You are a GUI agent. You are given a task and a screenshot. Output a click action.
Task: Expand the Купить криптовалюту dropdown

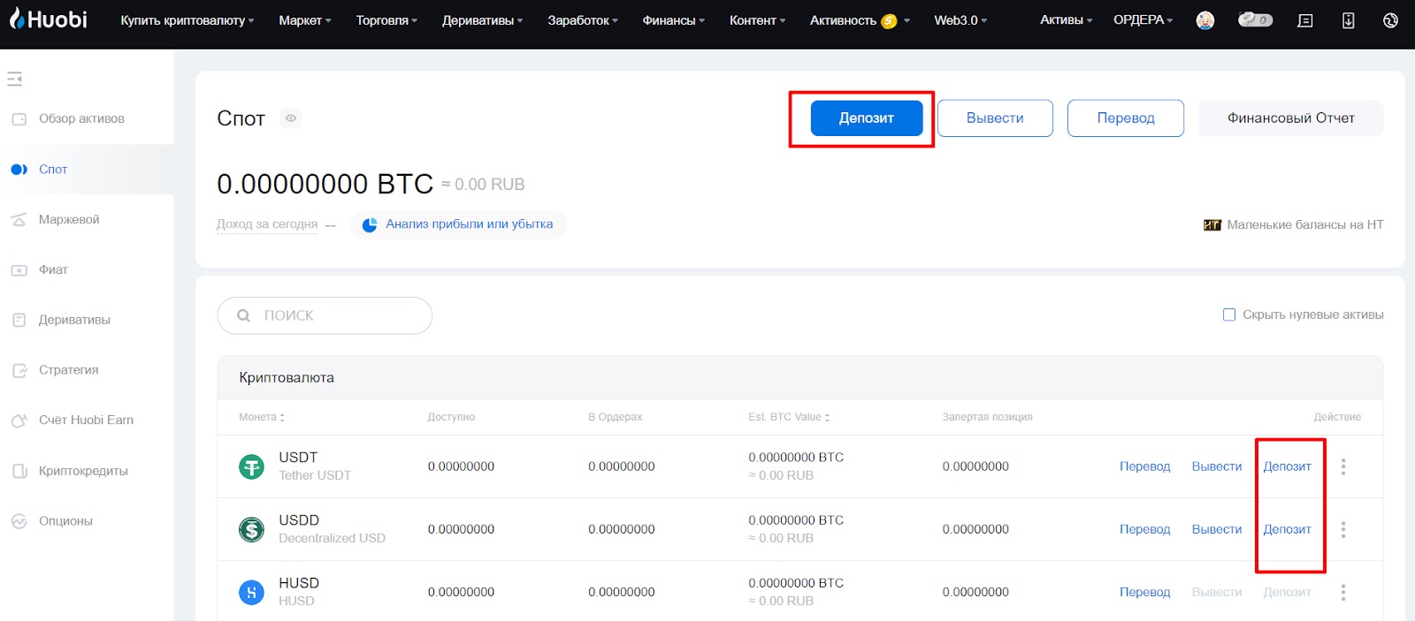coord(187,20)
